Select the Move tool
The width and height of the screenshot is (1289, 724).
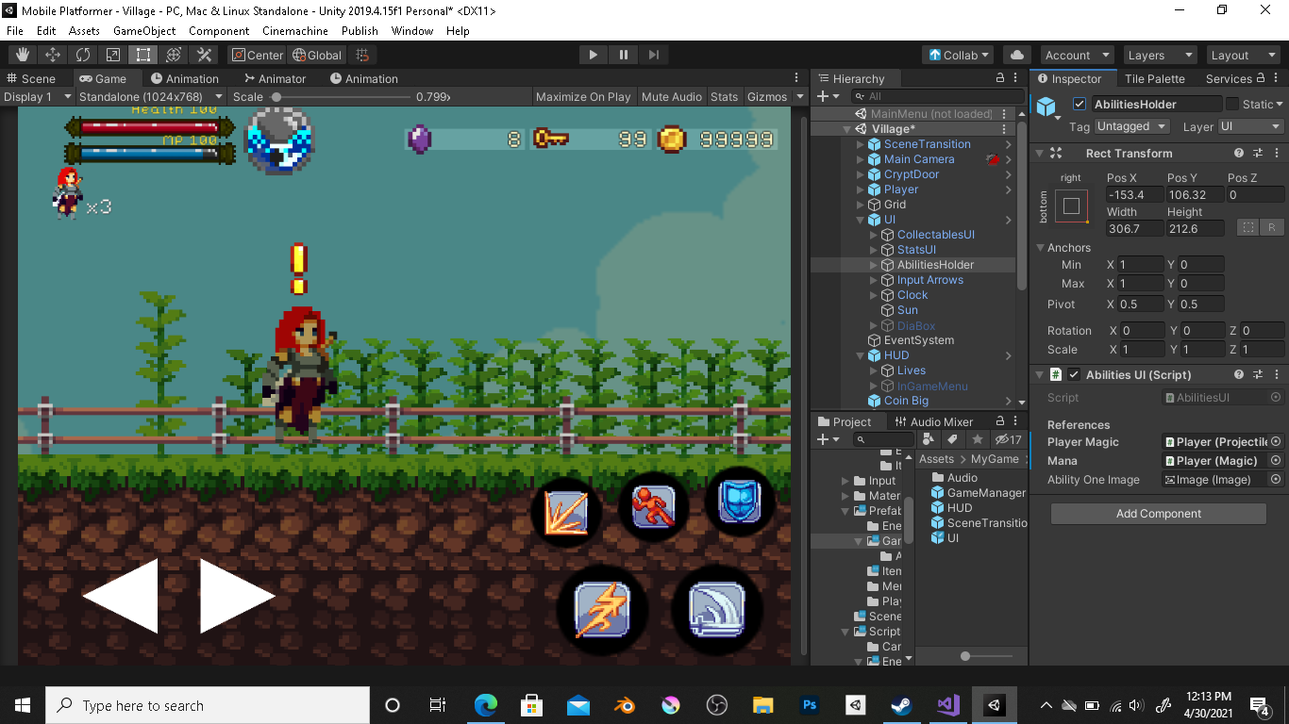point(53,55)
